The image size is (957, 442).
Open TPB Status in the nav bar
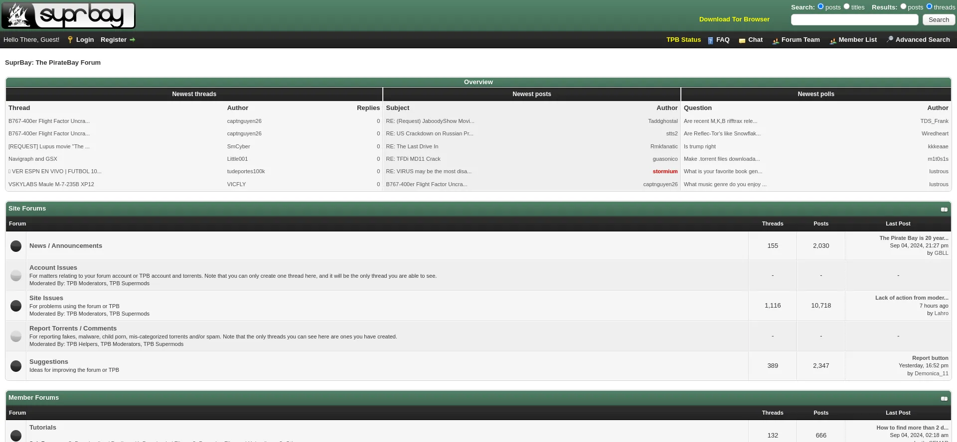coord(683,40)
